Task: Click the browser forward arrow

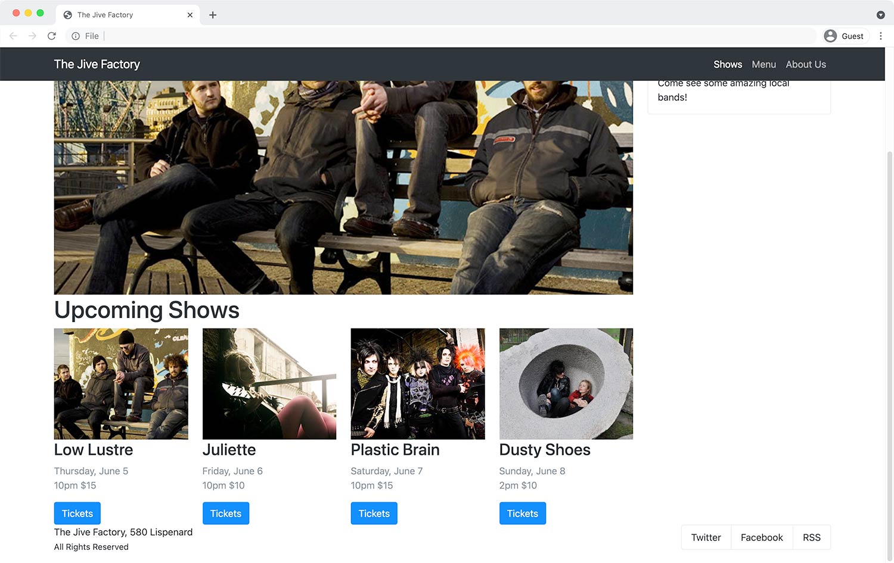Action: tap(32, 36)
